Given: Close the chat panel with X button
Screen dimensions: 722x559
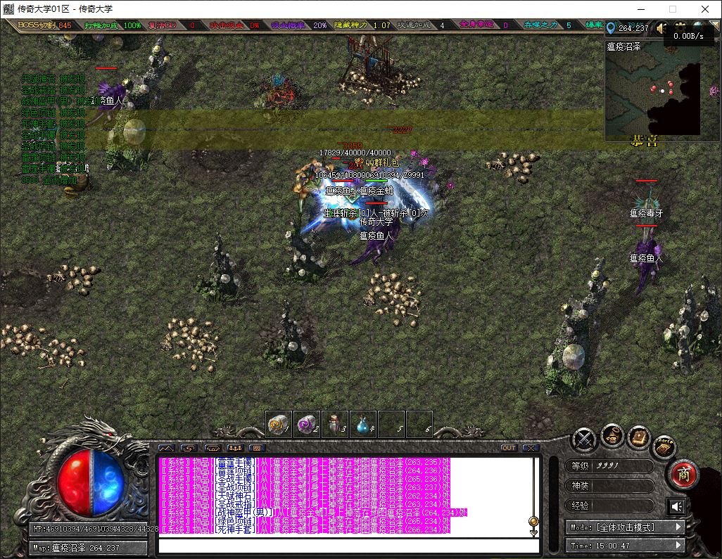Looking at the screenshot, I should click(531, 448).
